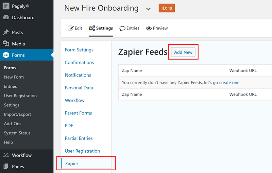Add a new Zapier feed
Screen dimensions: 272x173
coord(183,52)
